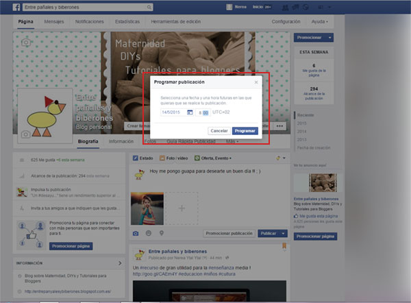Open the Estadísticas tab

pos(127,21)
